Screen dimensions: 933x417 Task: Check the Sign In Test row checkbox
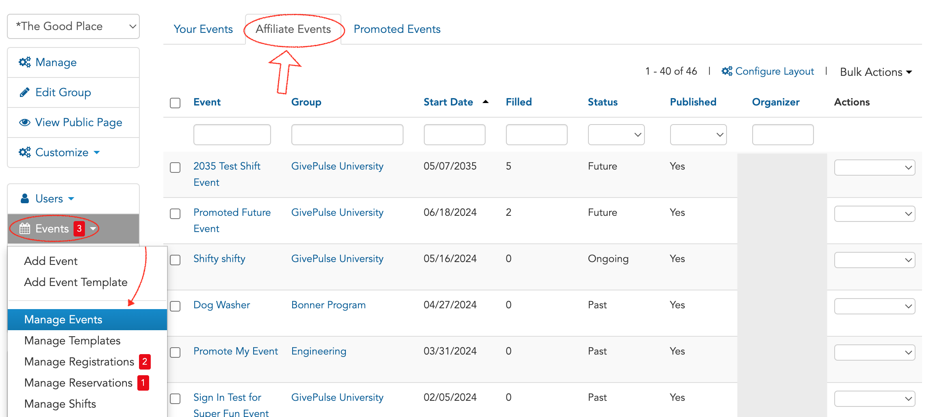(175, 399)
